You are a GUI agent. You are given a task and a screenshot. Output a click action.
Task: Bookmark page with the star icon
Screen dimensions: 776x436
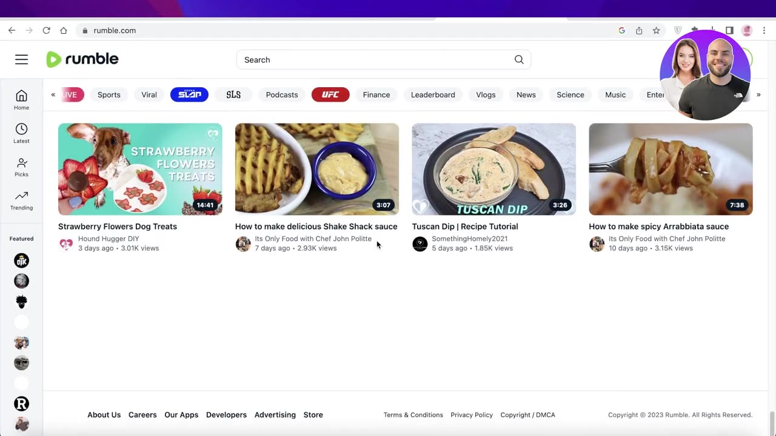(656, 30)
